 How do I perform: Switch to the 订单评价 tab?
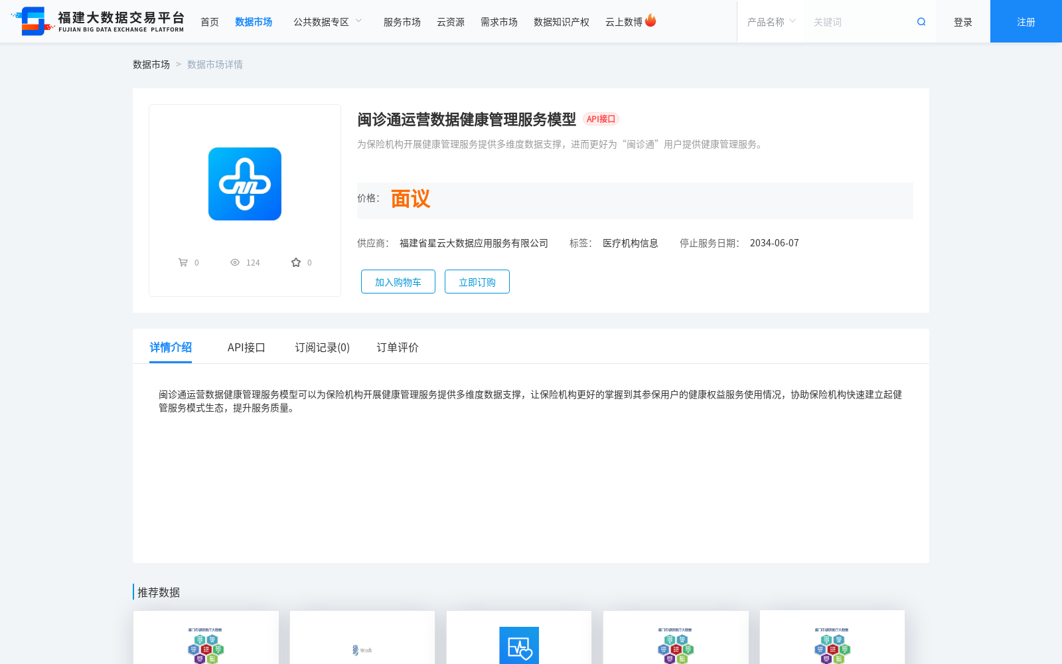coord(398,347)
